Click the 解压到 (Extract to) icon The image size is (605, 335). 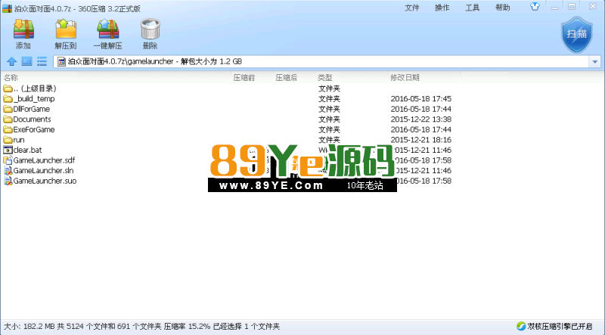pyautogui.click(x=66, y=30)
